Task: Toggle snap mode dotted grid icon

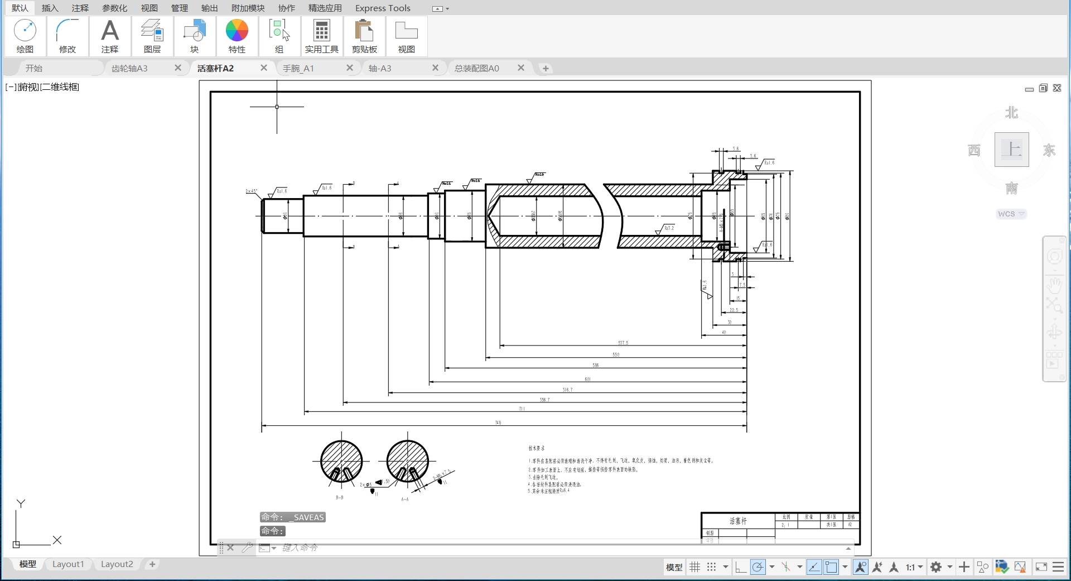Action: point(711,567)
